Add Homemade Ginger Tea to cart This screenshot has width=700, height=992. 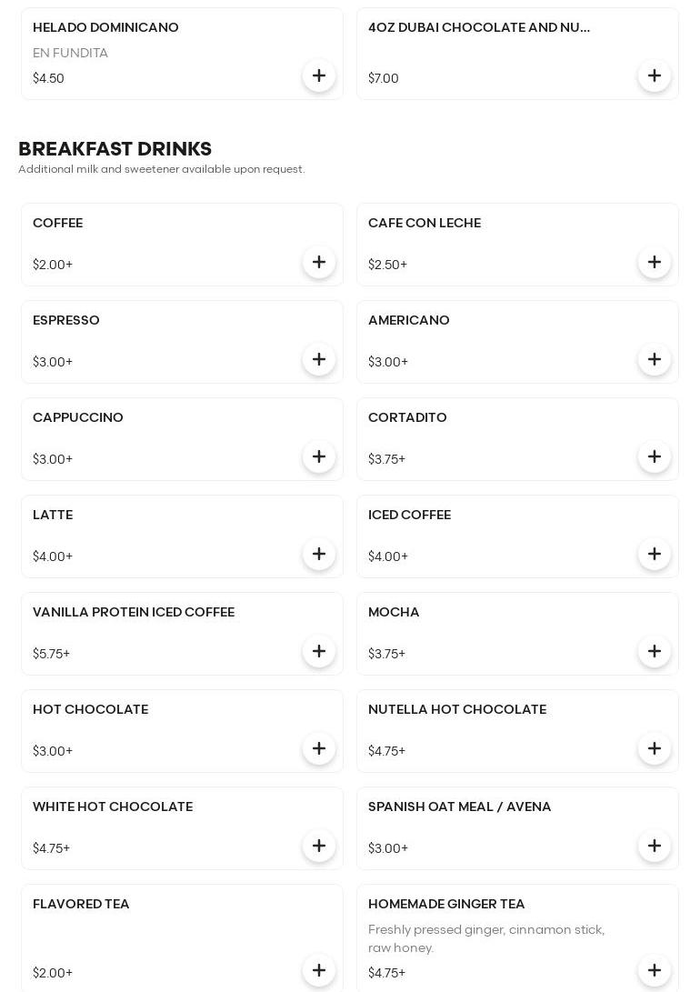655,971
